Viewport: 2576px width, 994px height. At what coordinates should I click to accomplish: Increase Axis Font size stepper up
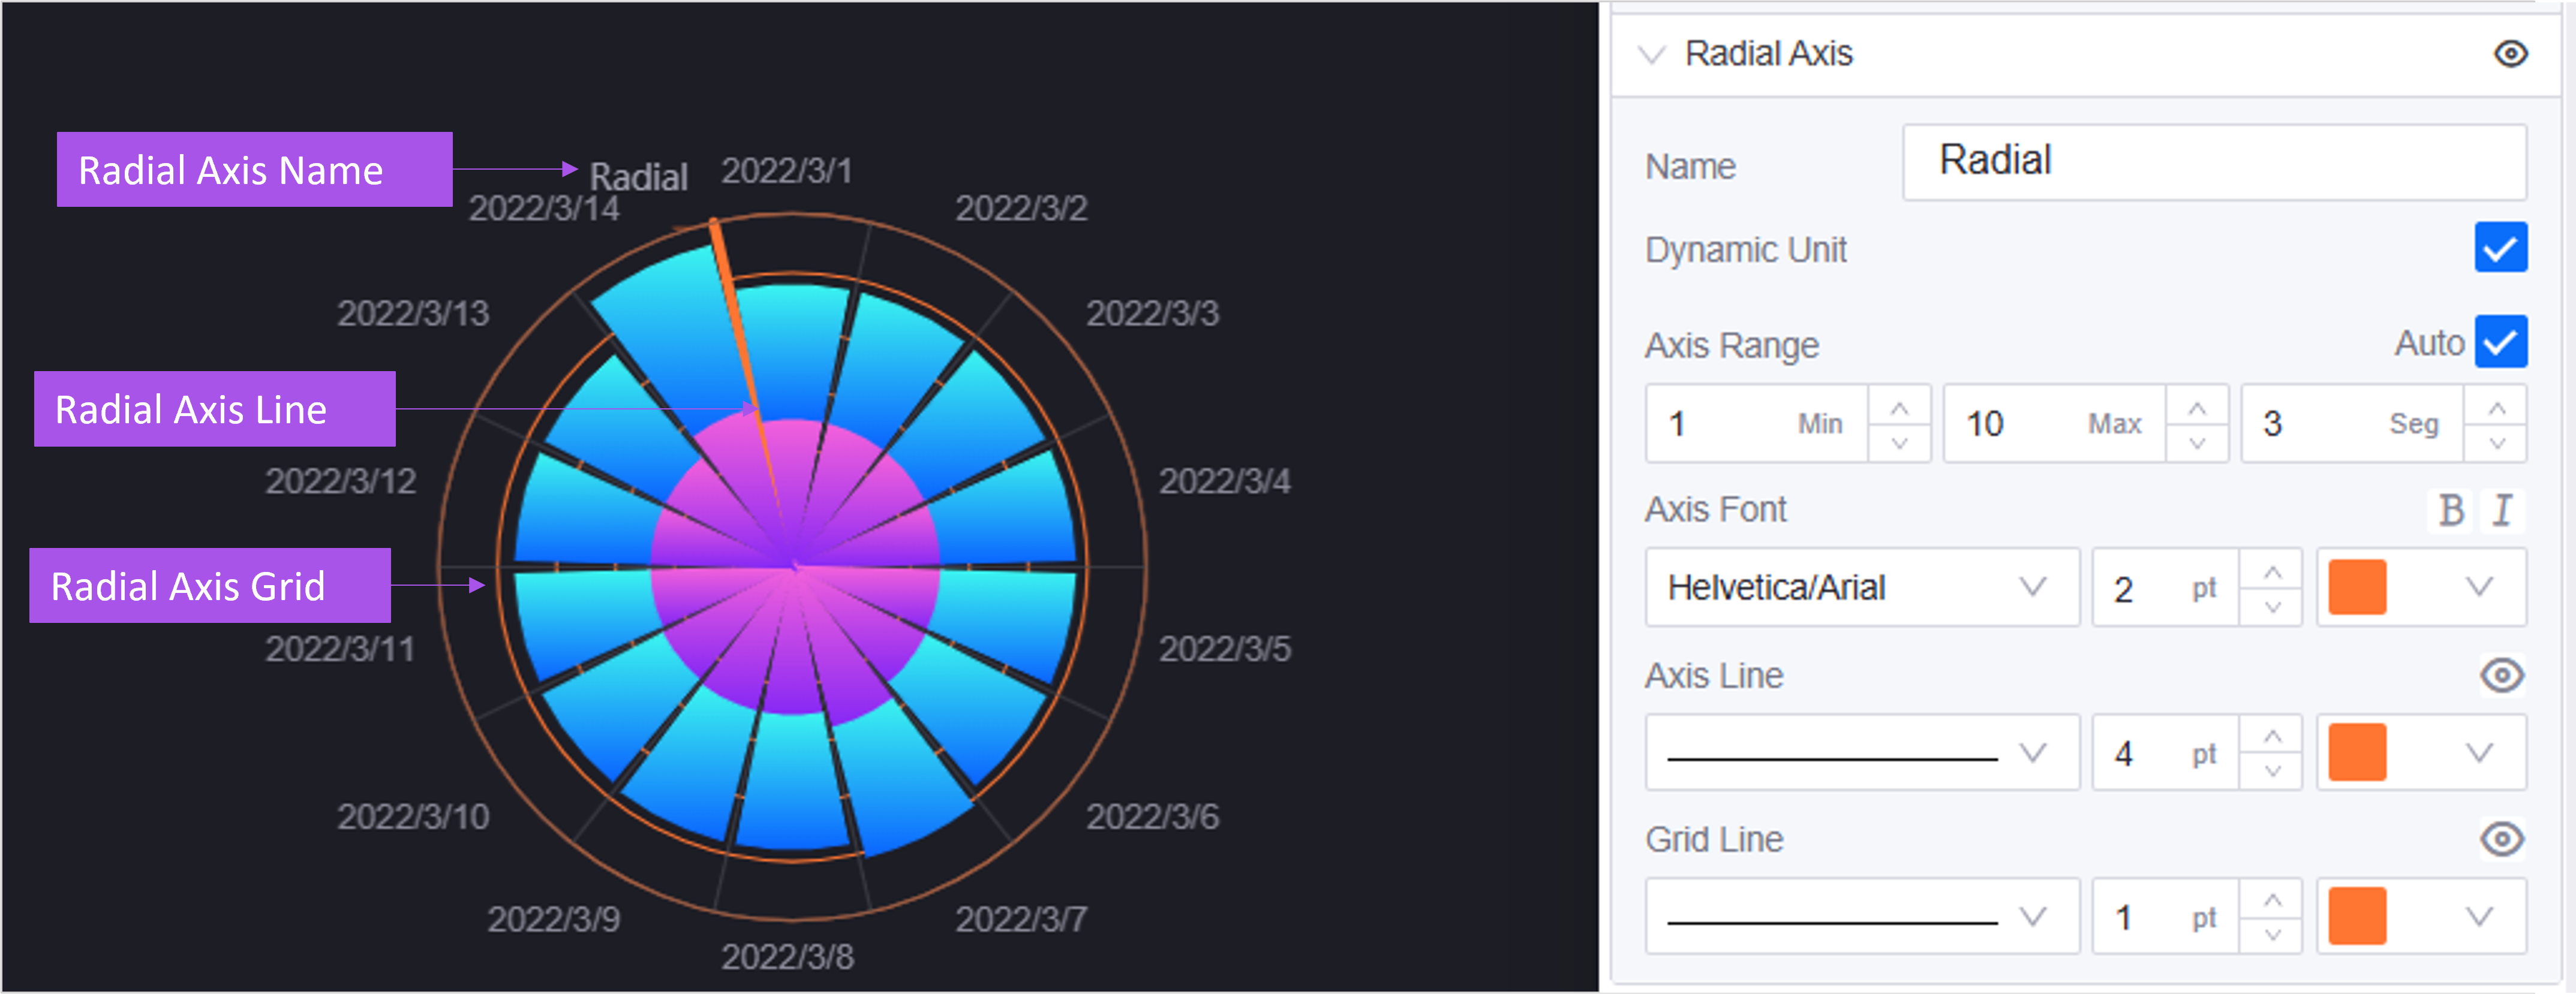(2272, 571)
